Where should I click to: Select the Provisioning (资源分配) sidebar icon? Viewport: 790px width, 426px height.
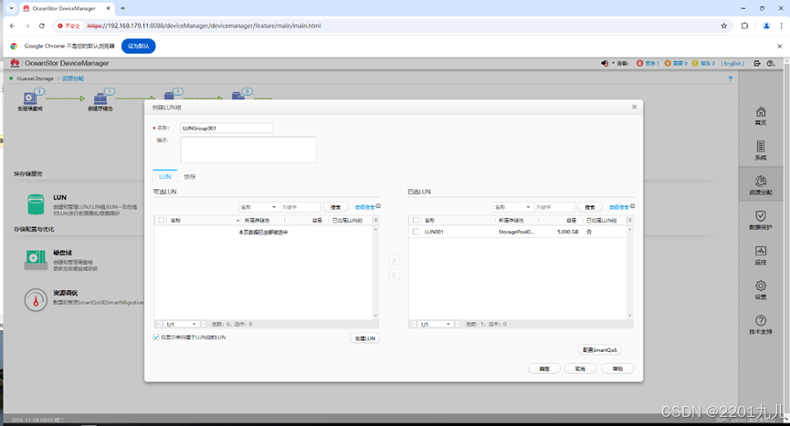click(761, 181)
